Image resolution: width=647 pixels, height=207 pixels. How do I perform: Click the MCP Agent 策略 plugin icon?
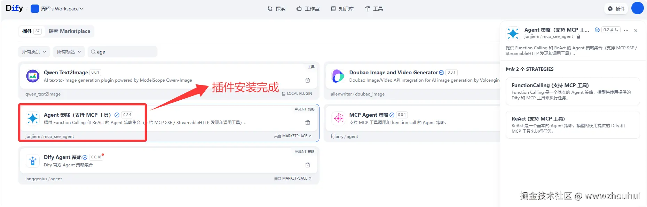pos(338,118)
